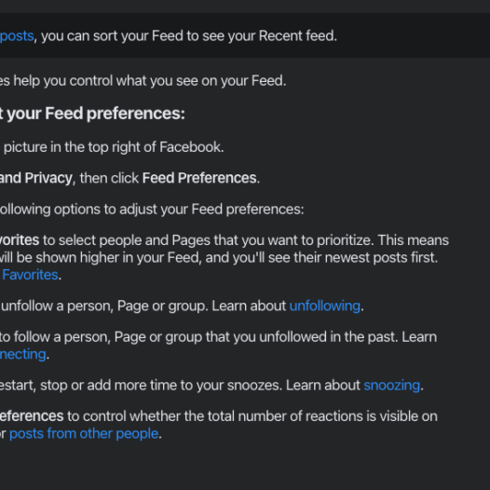Click the "your Feed preferences:" heading
This screenshot has width=490, height=490.
point(96,114)
